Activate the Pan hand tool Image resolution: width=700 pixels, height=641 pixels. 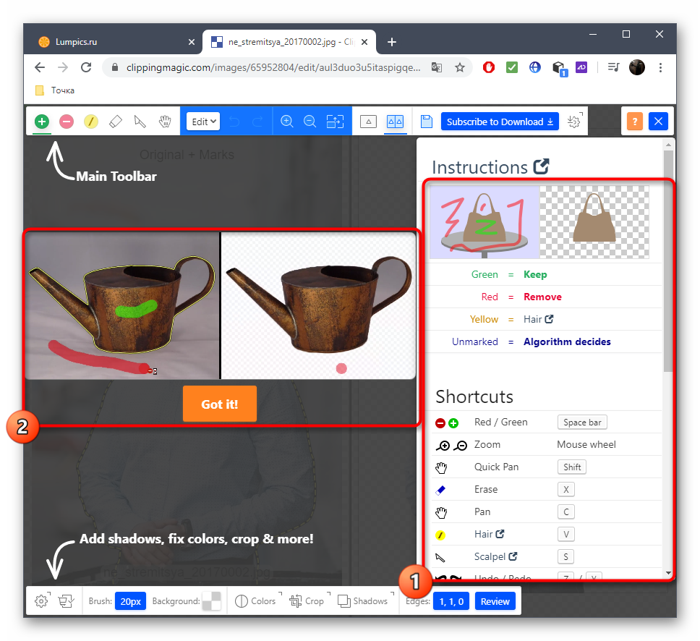click(x=165, y=122)
